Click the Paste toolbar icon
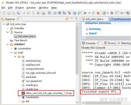The image size is (131, 105). tap(33, 13)
